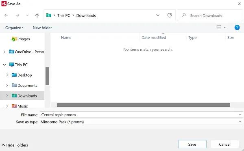Screen dimensions: 244x151
Task: Open the Save as type combo box
Action: [141, 122]
